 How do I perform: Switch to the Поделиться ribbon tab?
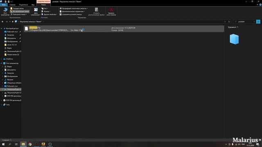click(23, 5)
